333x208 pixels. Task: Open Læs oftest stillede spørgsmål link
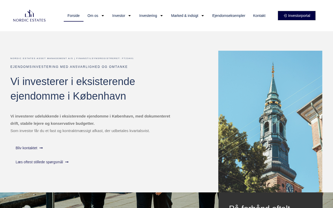39,162
